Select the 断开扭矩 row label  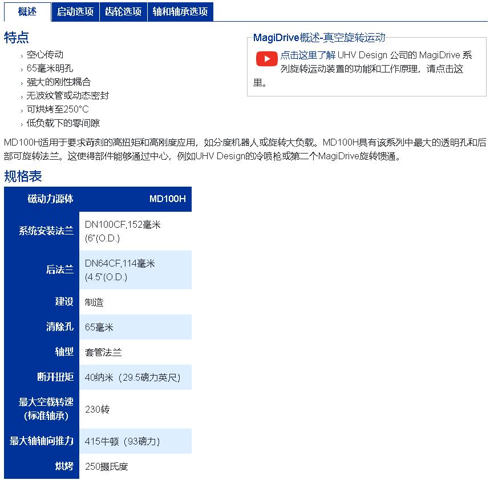click(x=42, y=377)
